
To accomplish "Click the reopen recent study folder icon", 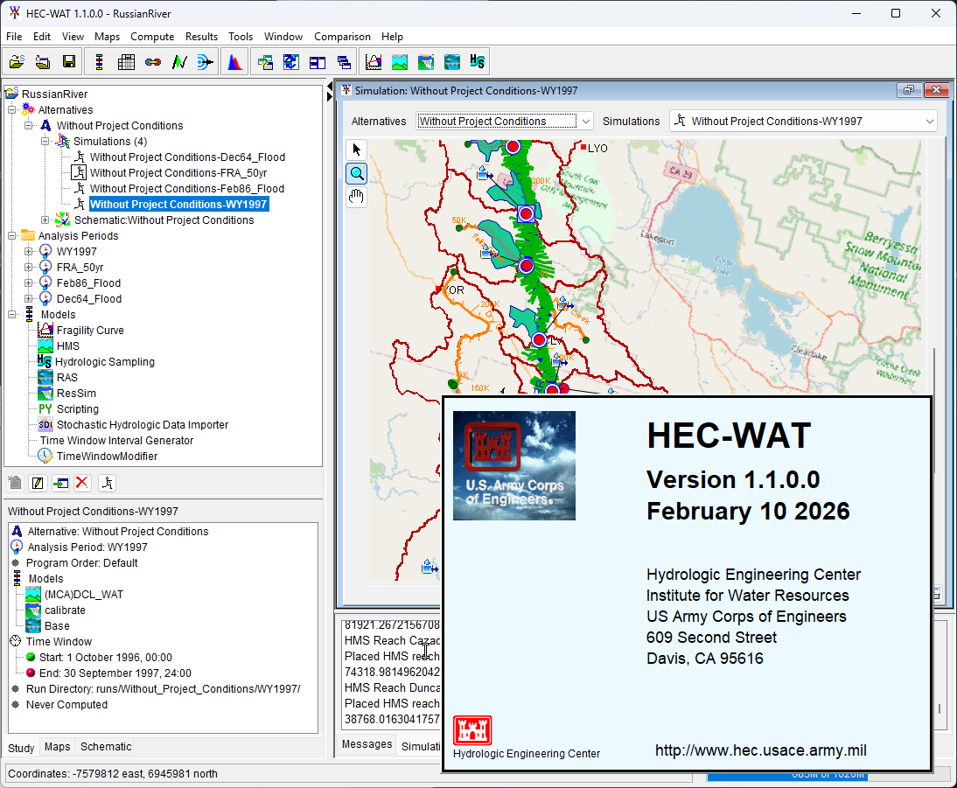I will (x=43, y=61).
